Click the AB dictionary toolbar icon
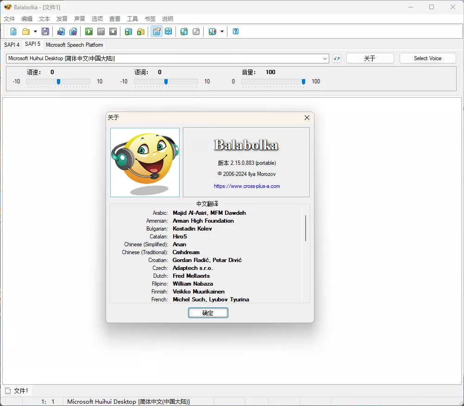This screenshot has width=464, height=406. tap(168, 31)
